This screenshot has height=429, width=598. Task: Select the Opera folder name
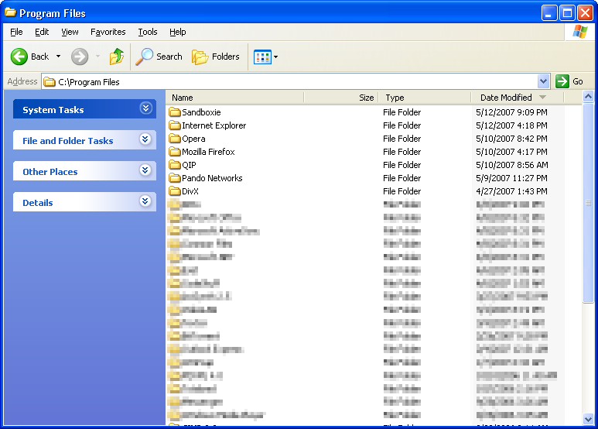[x=193, y=139]
